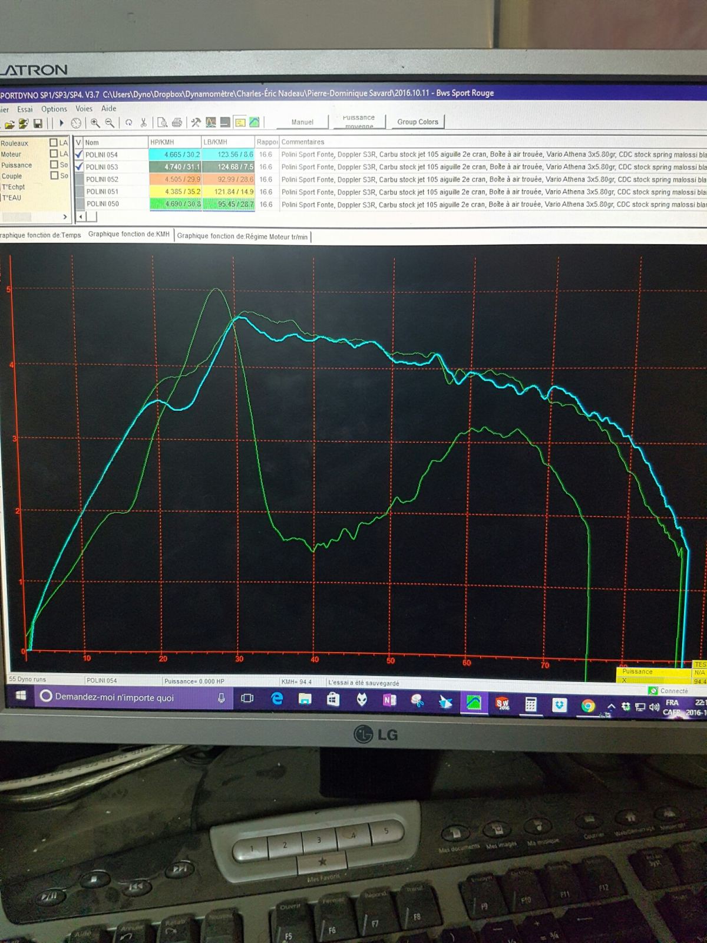
Task: Show hidden system tray icons chevron
Action: click(x=611, y=706)
